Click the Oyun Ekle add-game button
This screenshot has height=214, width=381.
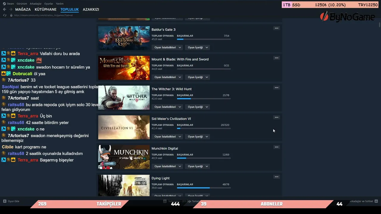(11, 201)
